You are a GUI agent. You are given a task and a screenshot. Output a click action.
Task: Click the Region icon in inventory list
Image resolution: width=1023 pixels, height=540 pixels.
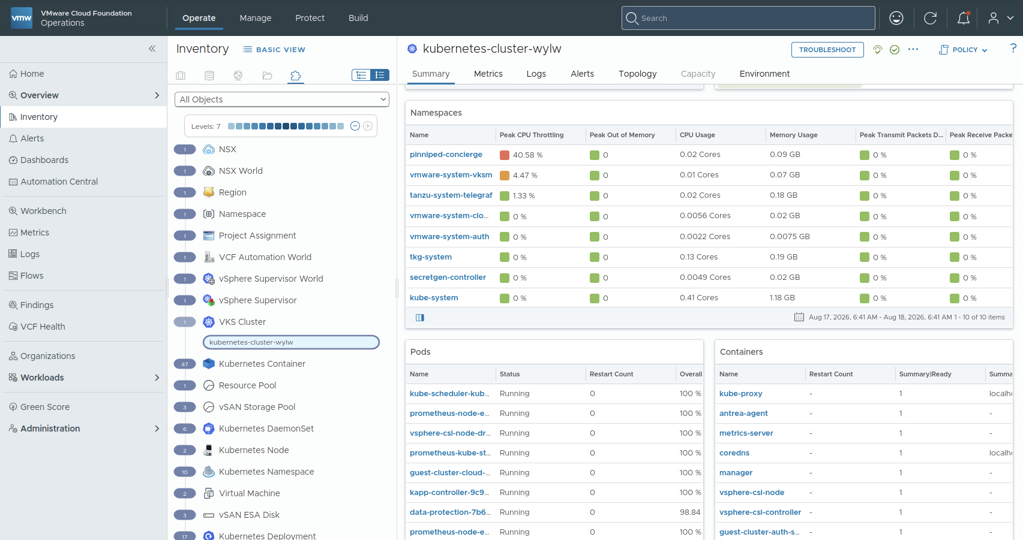click(x=209, y=192)
